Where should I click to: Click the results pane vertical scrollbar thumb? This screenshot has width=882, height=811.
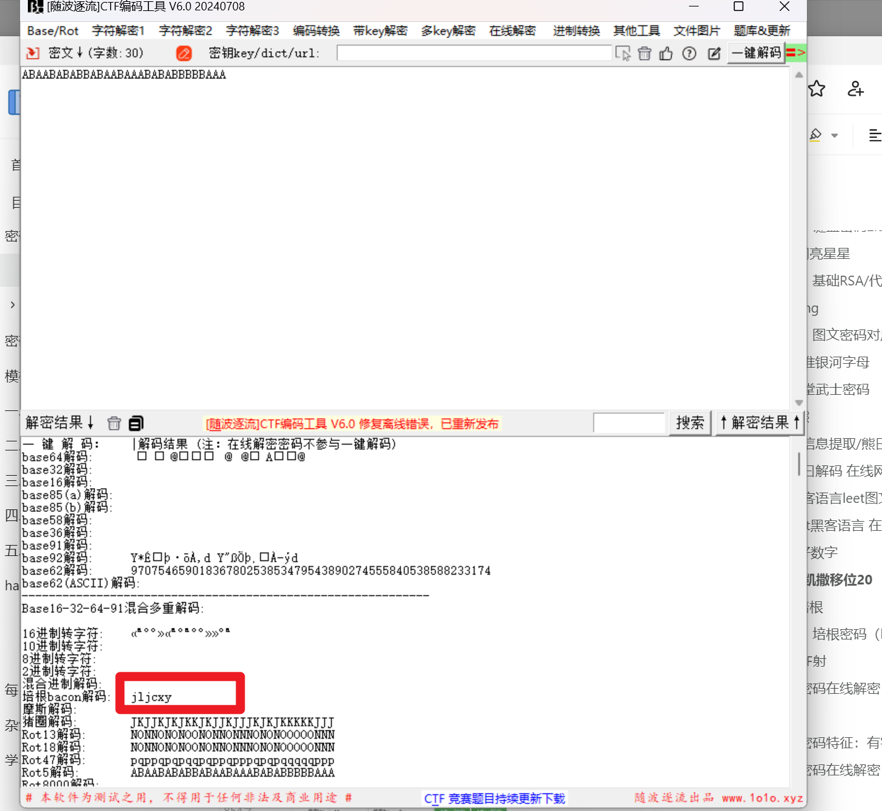pyautogui.click(x=799, y=464)
